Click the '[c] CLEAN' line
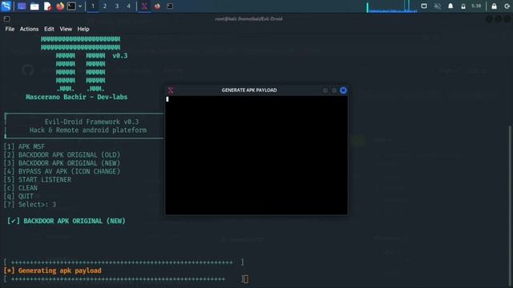Image resolution: width=513 pixels, height=288 pixels. tap(20, 188)
